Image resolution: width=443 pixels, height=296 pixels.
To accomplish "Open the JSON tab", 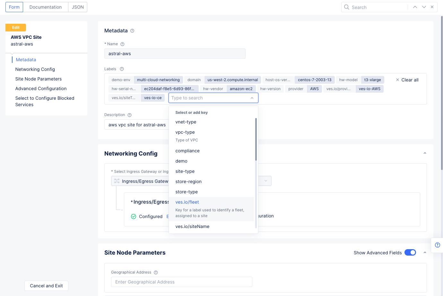I will (77, 7).
